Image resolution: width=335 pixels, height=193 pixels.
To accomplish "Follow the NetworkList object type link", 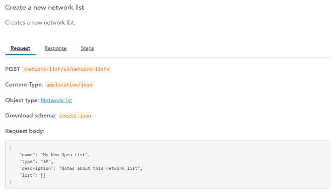I will pos(56,100).
